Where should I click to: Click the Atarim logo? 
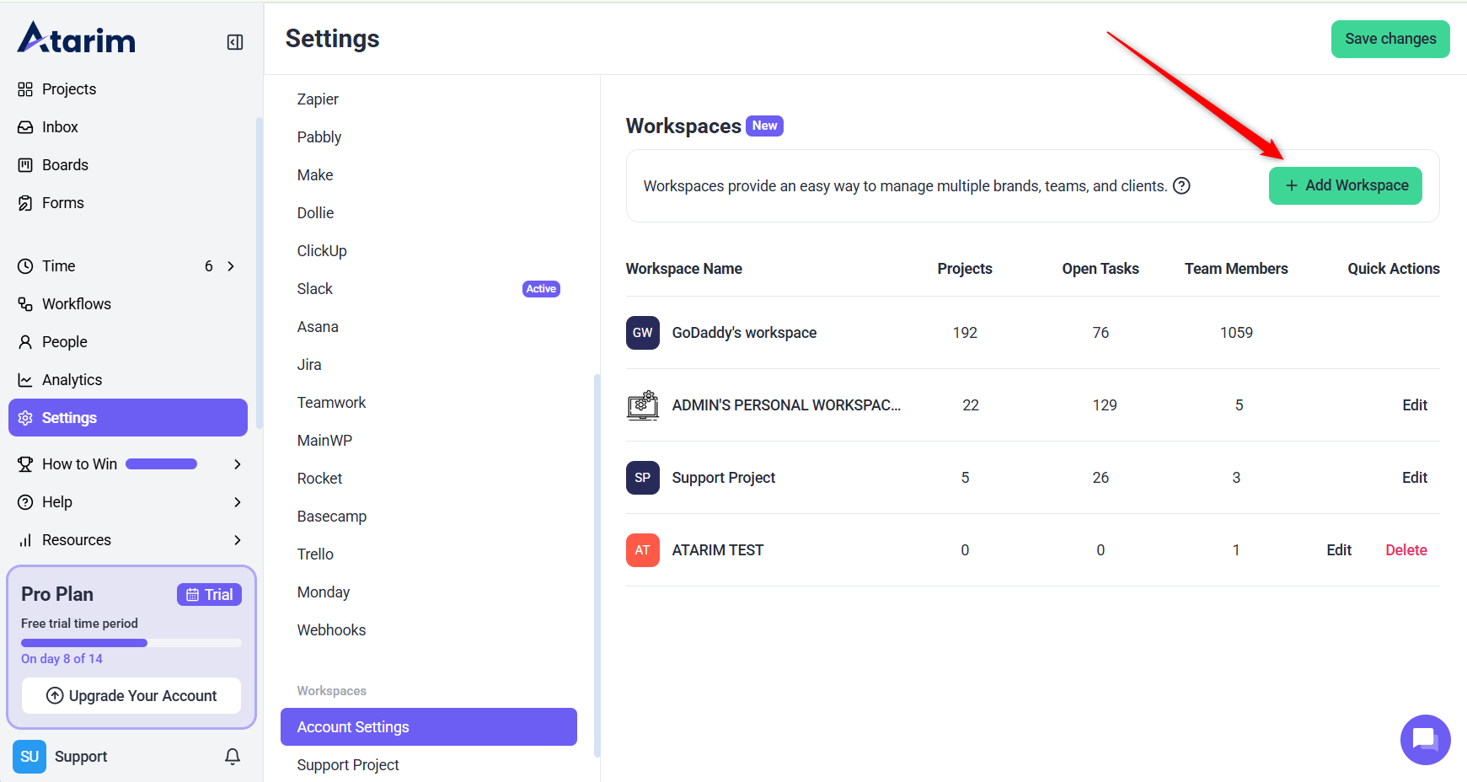[x=77, y=39]
